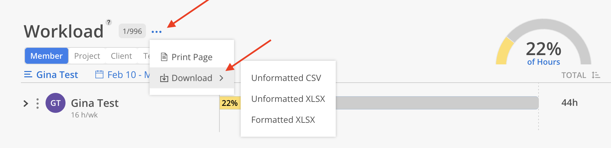This screenshot has width=611, height=148.
Task: Choose Unformatted CSV download option
Action: click(286, 78)
